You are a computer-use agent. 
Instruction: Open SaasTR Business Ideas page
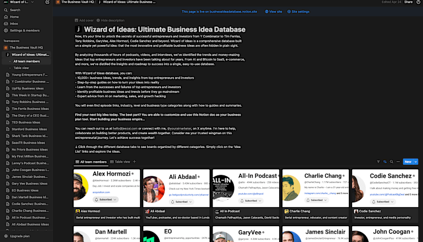click(26, 143)
